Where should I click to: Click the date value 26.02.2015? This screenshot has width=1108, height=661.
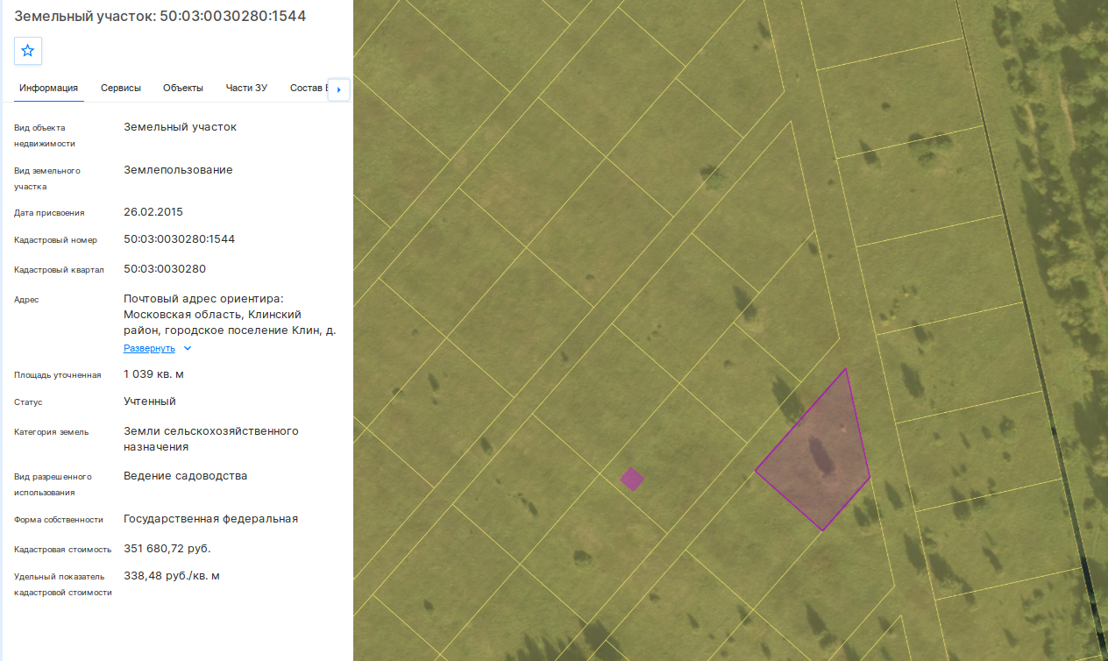153,211
